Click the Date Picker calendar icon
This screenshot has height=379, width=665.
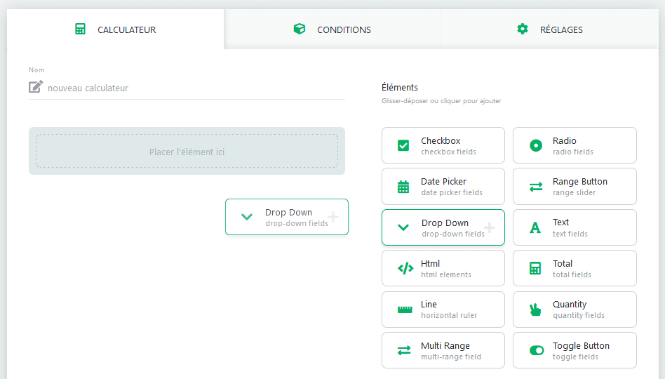coord(403,187)
